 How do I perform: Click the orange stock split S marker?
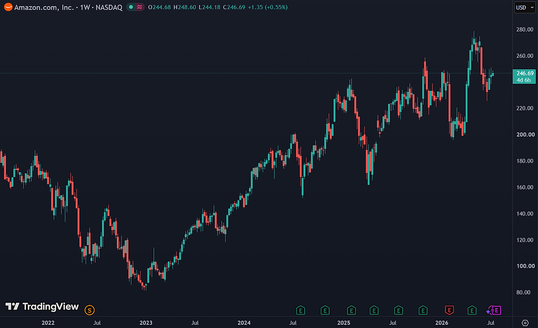click(89, 310)
